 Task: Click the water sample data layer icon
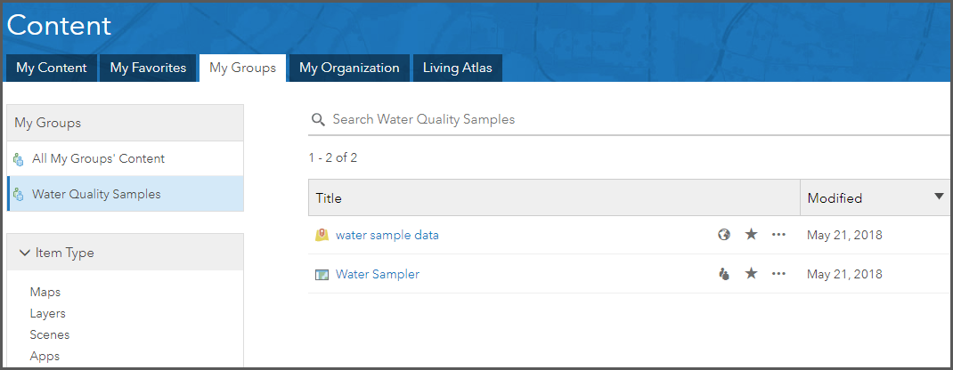[x=322, y=236]
